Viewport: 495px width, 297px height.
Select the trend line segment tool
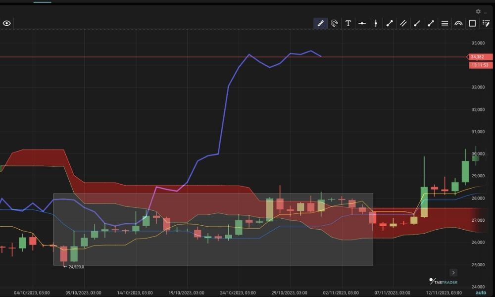pyautogui.click(x=390, y=23)
